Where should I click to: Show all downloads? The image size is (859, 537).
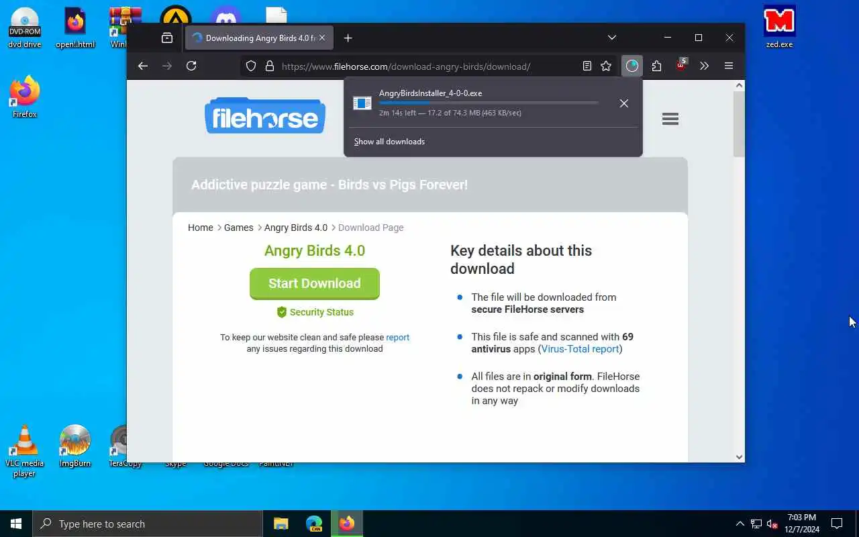(389, 142)
